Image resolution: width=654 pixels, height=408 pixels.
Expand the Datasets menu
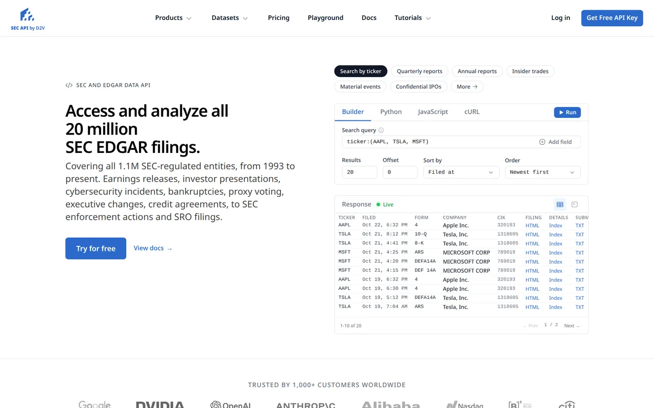point(229,18)
